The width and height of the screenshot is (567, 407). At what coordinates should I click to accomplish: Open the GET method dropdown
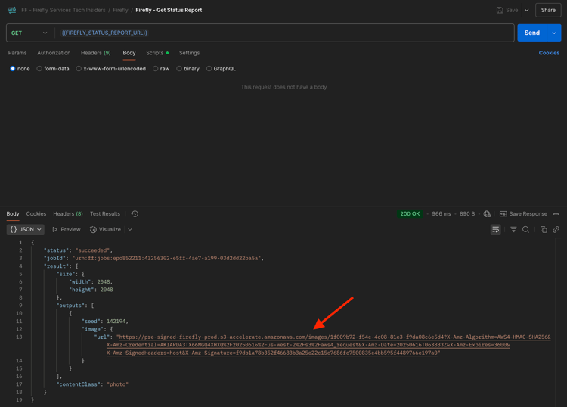pyautogui.click(x=29, y=33)
